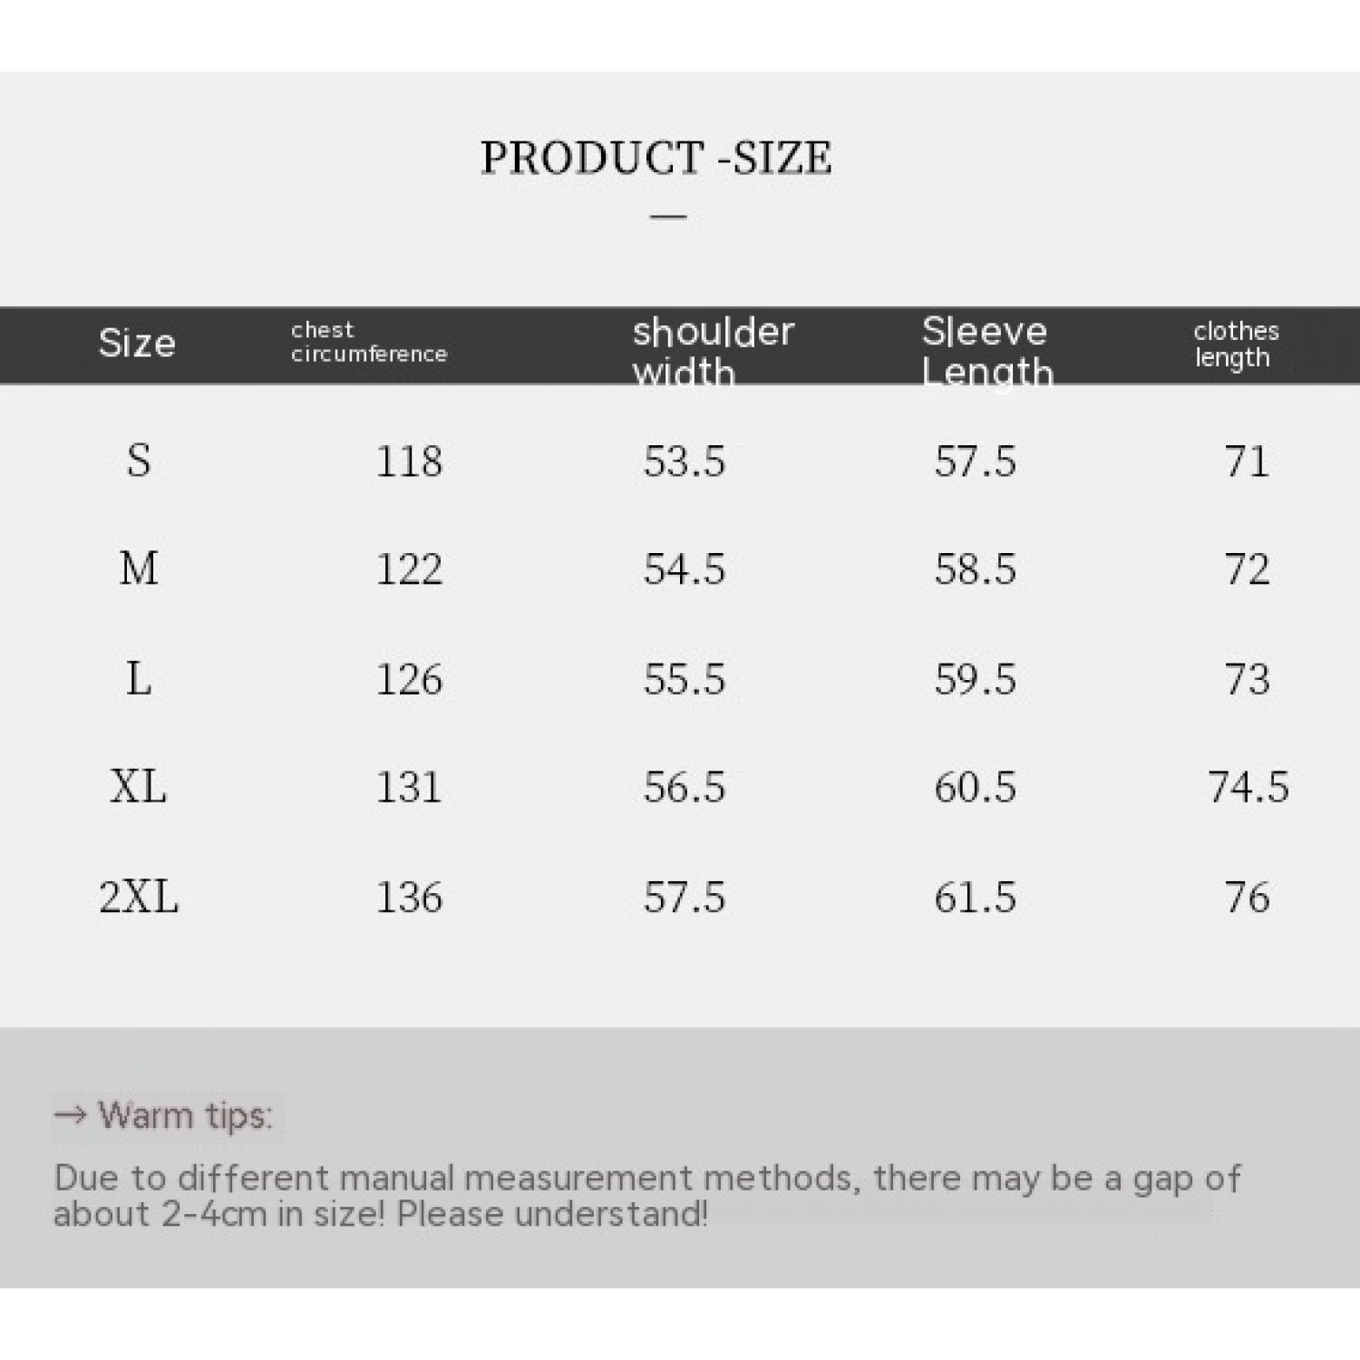This screenshot has height=1360, width=1360.
Task: Select clothes length value 76 for 2XL
Action: pos(1247,897)
